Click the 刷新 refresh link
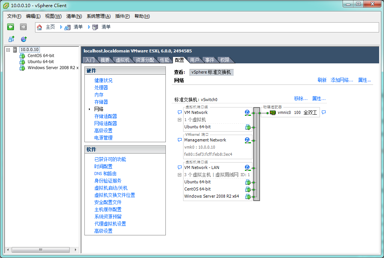Screen dimensions: 384x258 coord(322,80)
